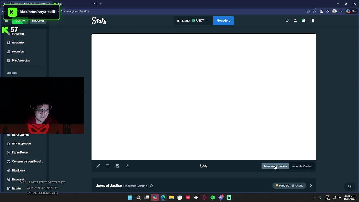Switch to the Kick browser tab
Viewport: 359px width, 202px height.
point(74,4)
